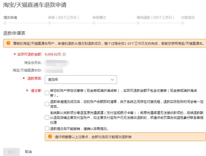Image resolution: width=206 pixels, height=156 pixels.
Task: Click the 等待退款 step label
Action: [x=155, y=17]
